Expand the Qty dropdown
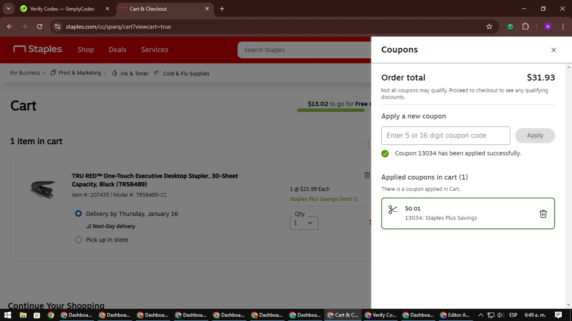 click(304, 223)
